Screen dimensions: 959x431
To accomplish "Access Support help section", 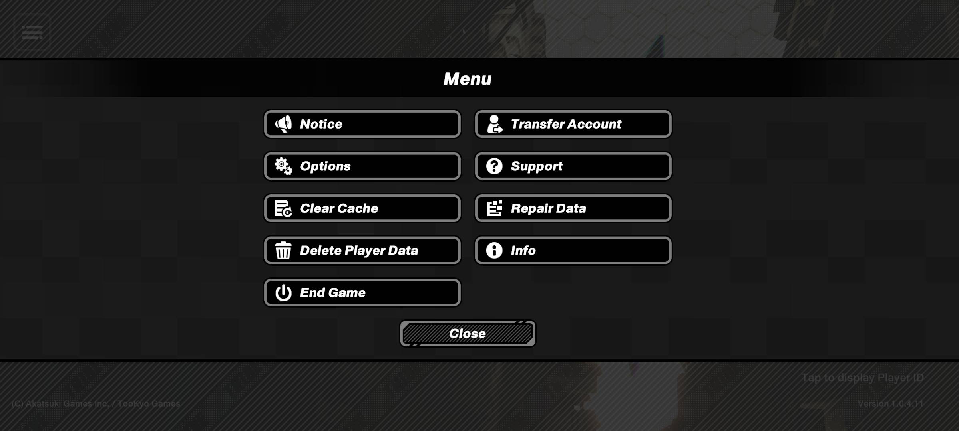I will coord(573,166).
